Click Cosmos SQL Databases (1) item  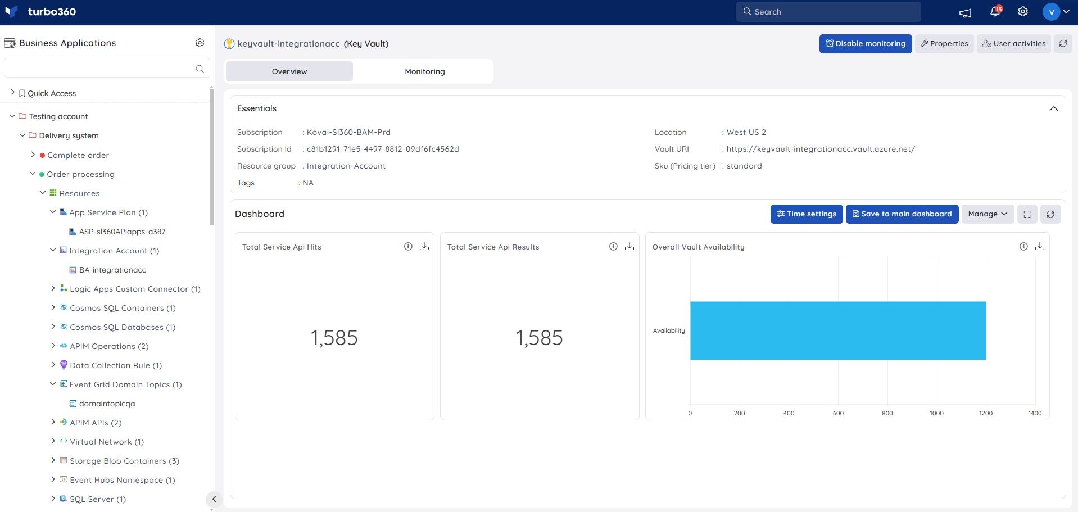pyautogui.click(x=123, y=327)
